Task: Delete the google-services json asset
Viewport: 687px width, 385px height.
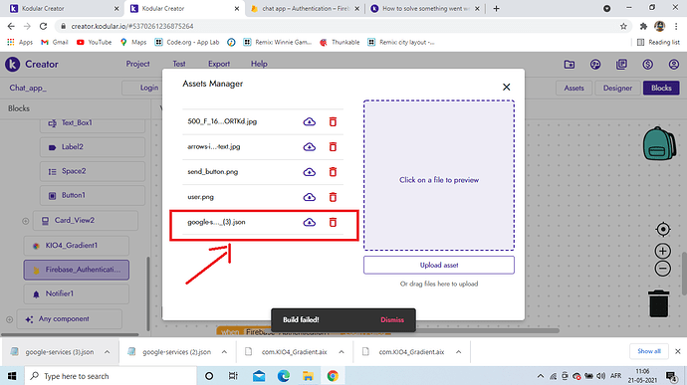Action: (x=333, y=222)
